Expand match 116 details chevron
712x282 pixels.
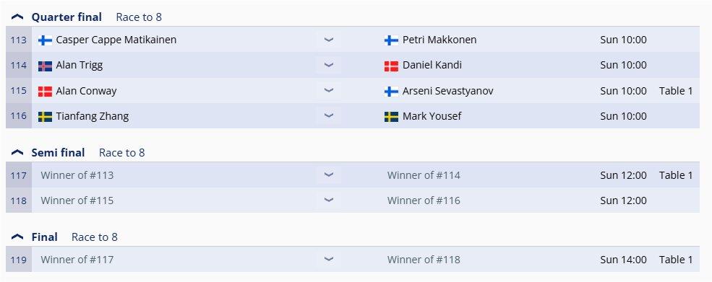329,116
